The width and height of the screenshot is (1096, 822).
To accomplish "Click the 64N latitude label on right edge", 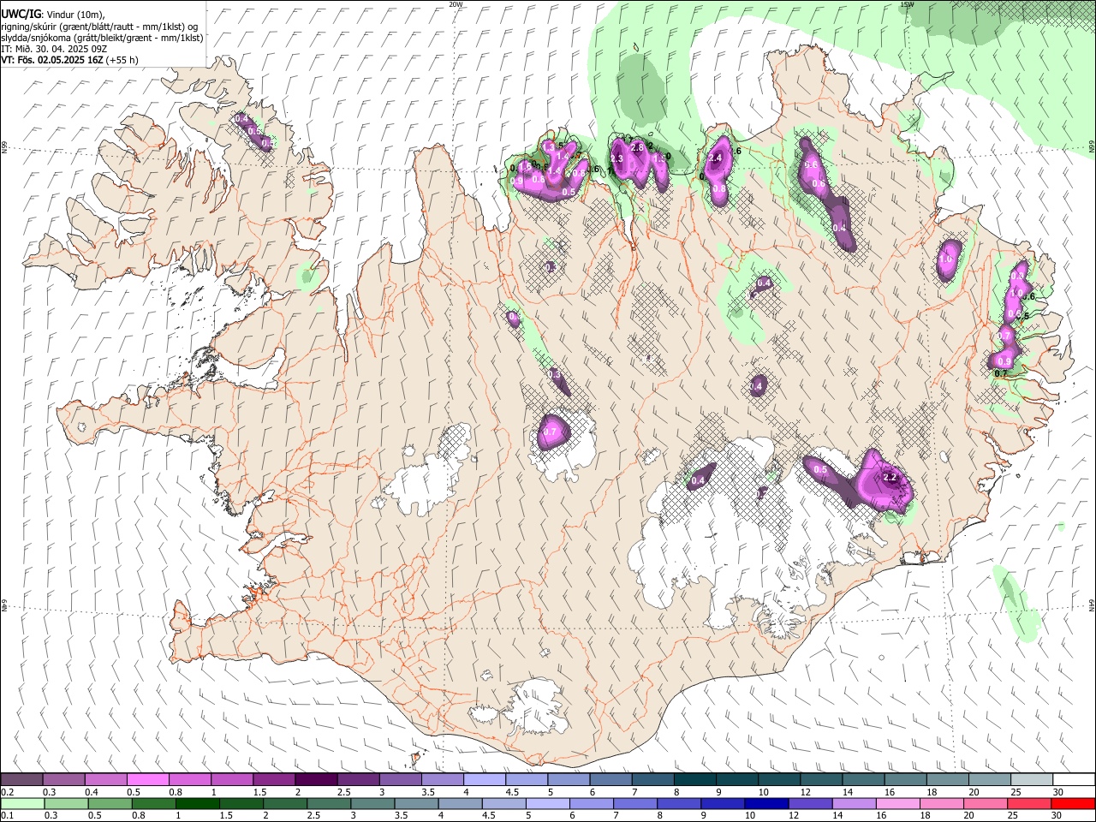I will (x=1092, y=605).
